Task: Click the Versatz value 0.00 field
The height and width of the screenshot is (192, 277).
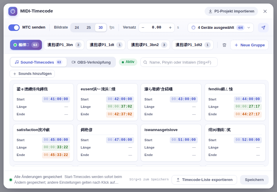Action: click(156, 28)
